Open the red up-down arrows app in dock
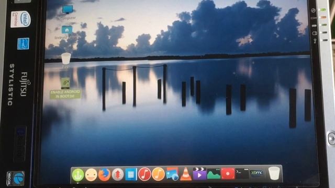Screen dimensions: 335x188 117,174
